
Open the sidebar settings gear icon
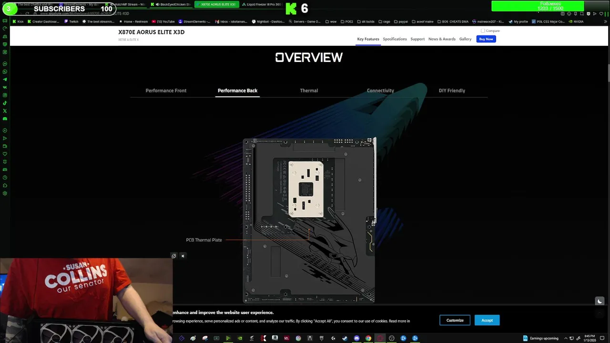[5, 193]
